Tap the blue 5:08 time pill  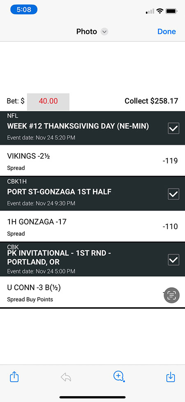pos(24,10)
